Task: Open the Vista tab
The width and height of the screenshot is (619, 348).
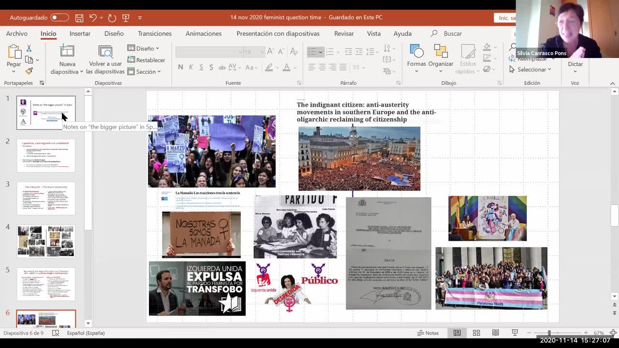Action: 374,33
